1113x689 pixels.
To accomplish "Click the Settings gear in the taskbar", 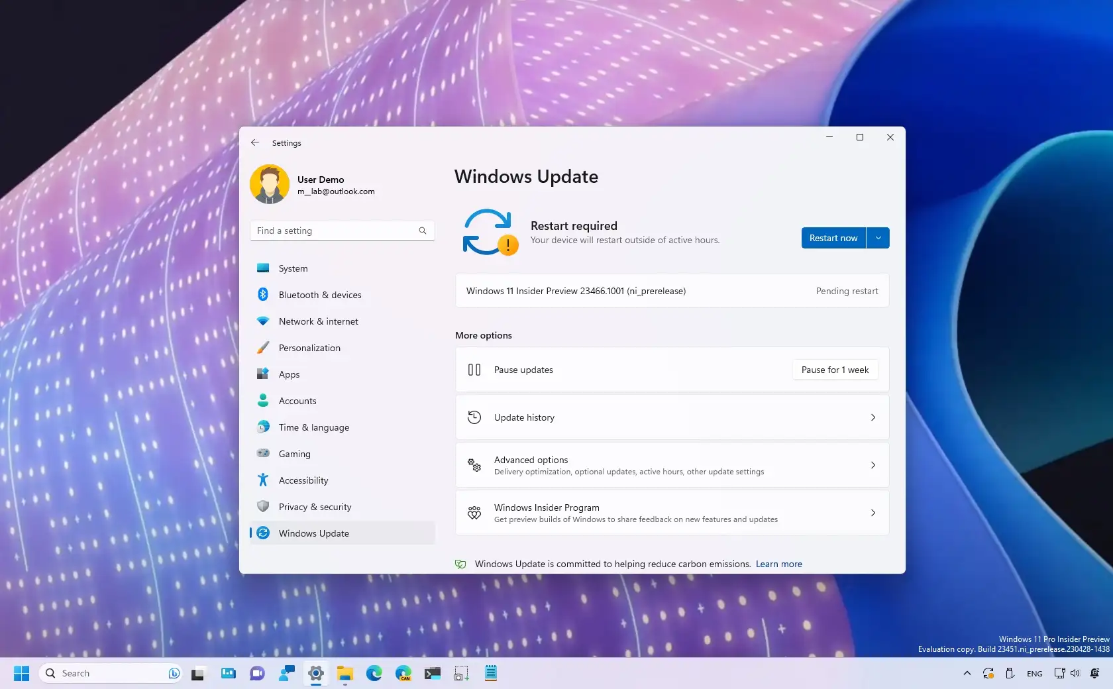I will coord(316,673).
